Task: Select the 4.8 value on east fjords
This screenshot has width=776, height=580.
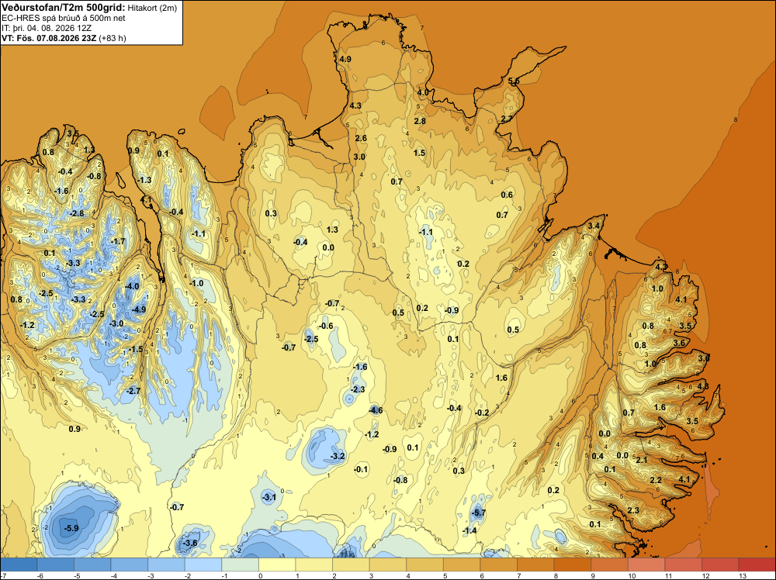Action: click(703, 386)
